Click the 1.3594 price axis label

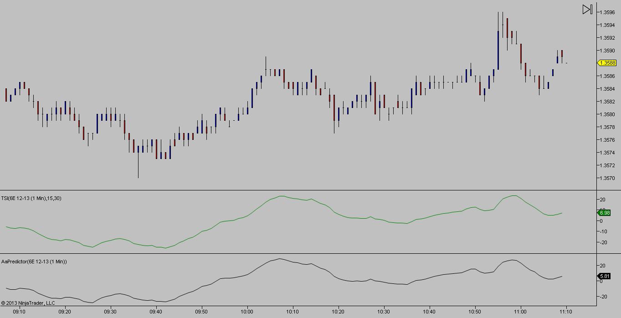(608, 25)
